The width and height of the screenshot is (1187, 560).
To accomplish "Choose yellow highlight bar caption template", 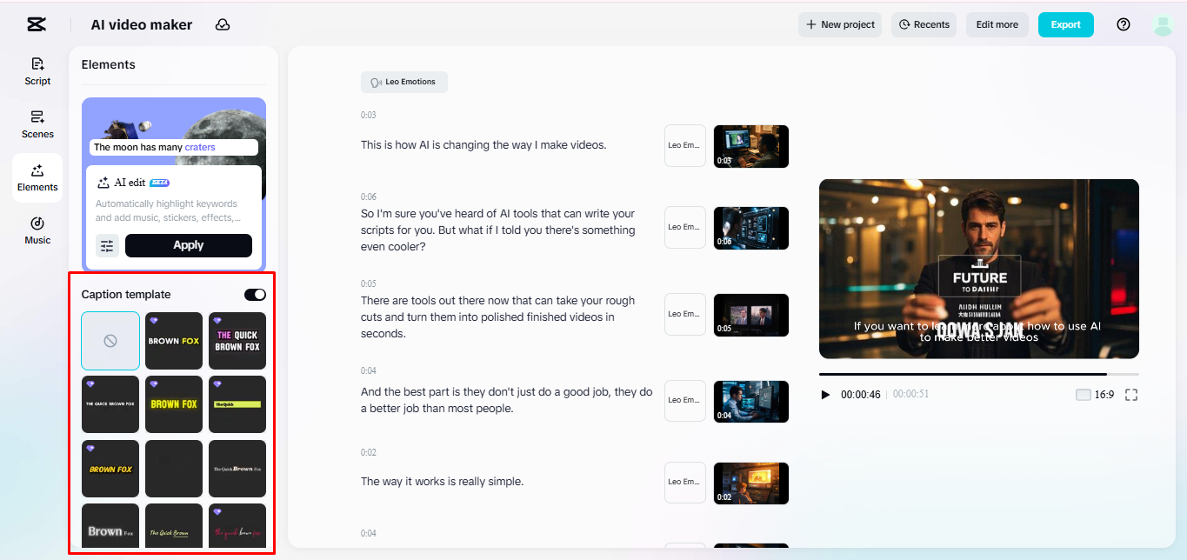I will point(237,404).
